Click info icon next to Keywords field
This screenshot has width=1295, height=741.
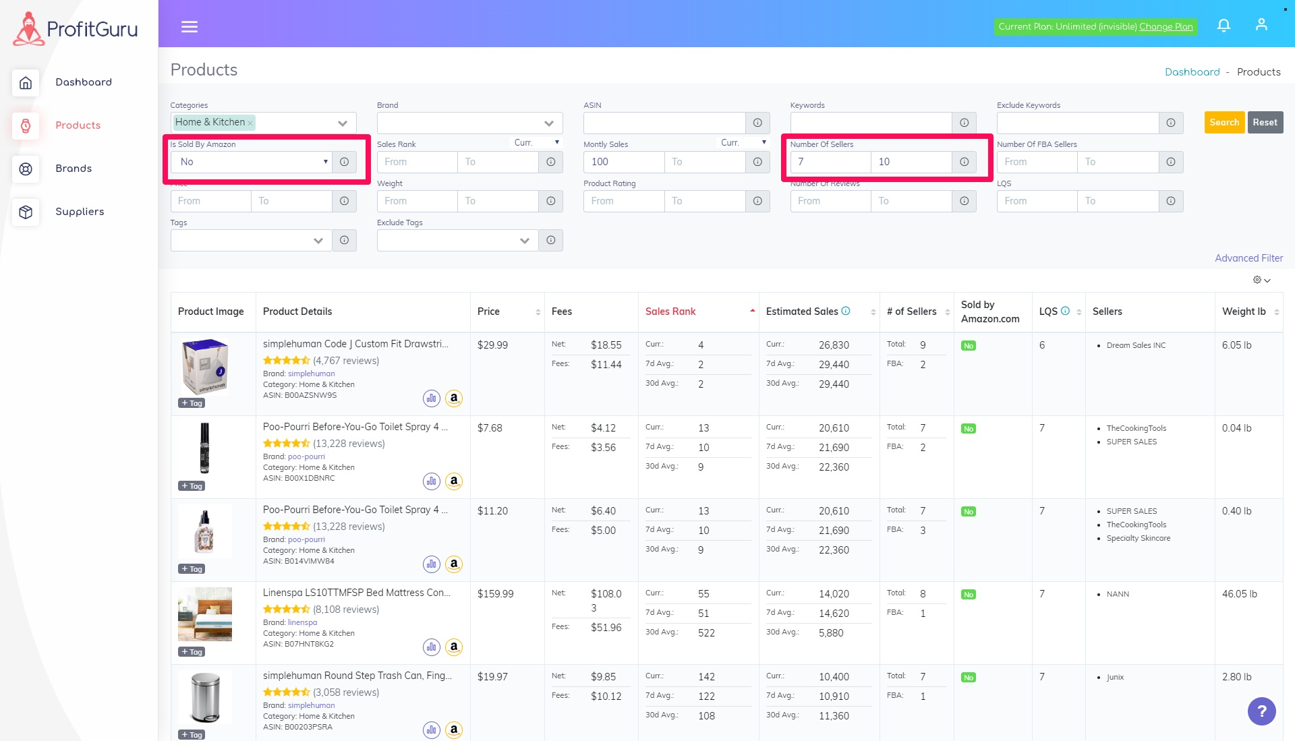(x=965, y=123)
